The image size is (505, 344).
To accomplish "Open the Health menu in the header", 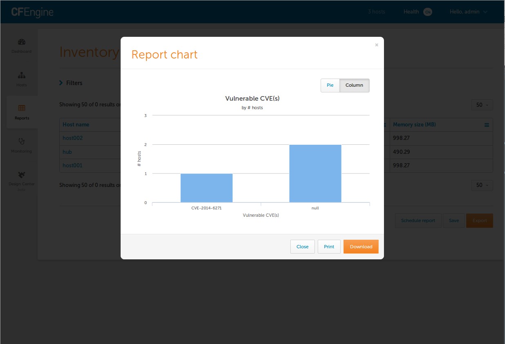I will [411, 12].
